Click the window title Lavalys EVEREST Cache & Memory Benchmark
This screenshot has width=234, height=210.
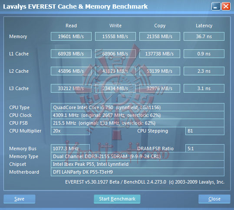click(76, 6)
